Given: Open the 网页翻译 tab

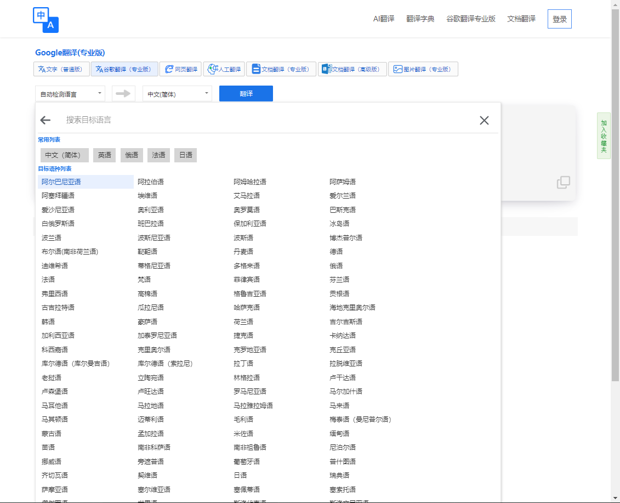Looking at the screenshot, I should coord(181,69).
